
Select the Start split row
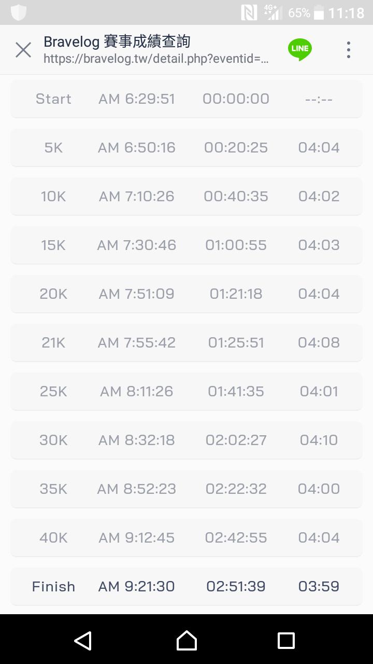pyautogui.click(x=187, y=99)
